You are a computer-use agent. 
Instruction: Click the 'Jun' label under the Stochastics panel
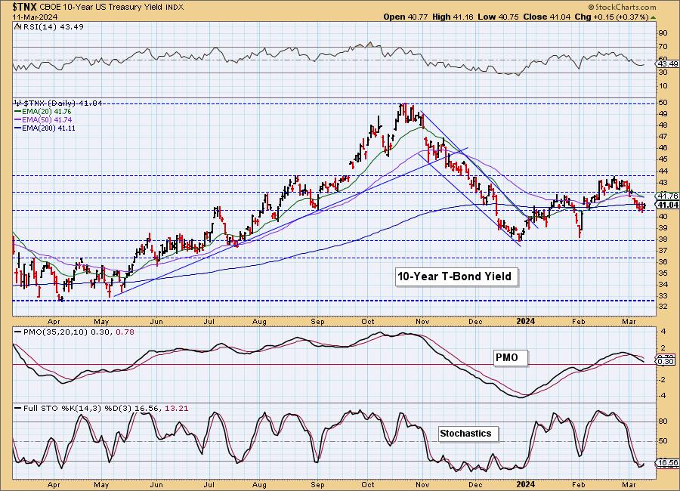[156, 484]
